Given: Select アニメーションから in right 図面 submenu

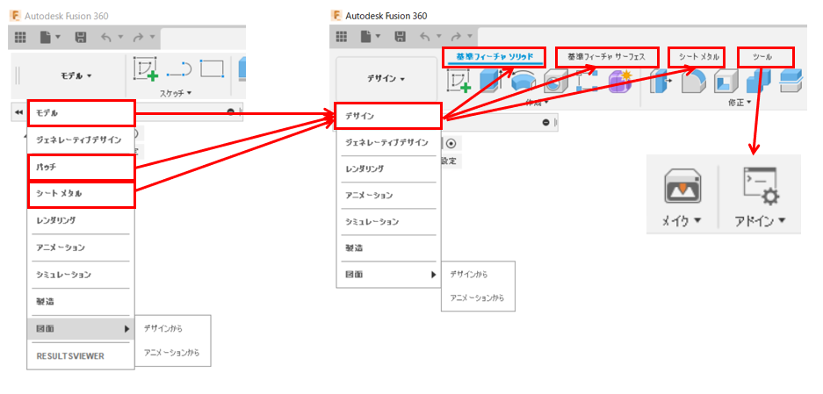Looking at the screenshot, I should click(x=478, y=298).
